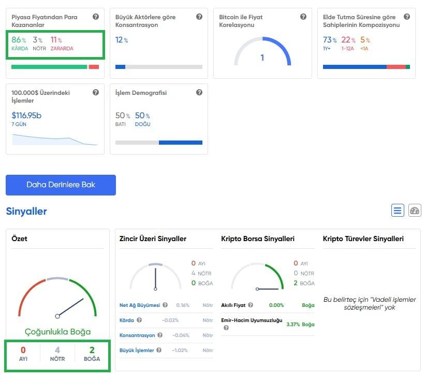The image size is (426, 378).
Task: Click the profit/loss green-red progress bar
Action: pos(55,67)
